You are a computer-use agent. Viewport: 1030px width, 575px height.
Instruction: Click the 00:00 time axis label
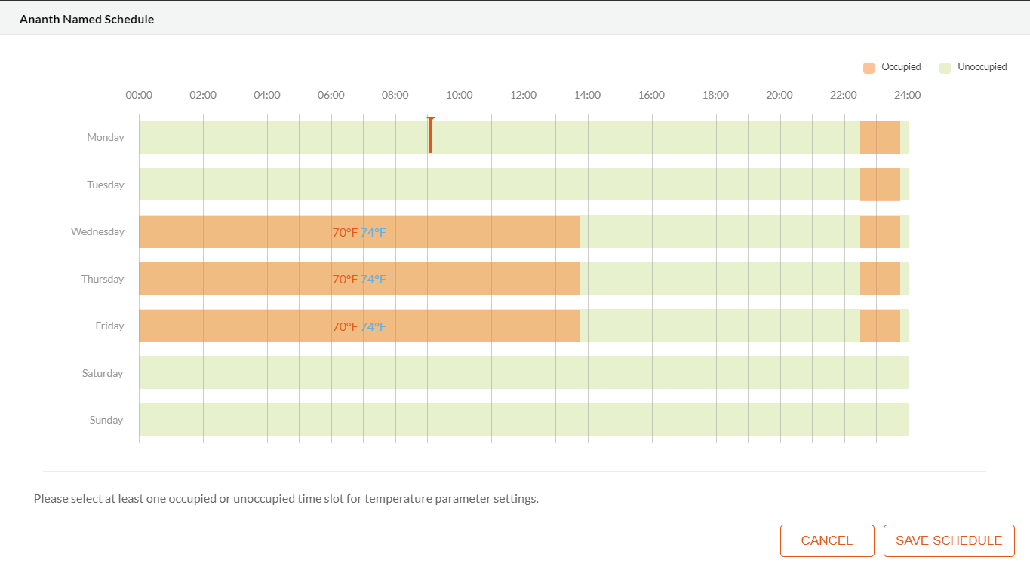point(138,95)
